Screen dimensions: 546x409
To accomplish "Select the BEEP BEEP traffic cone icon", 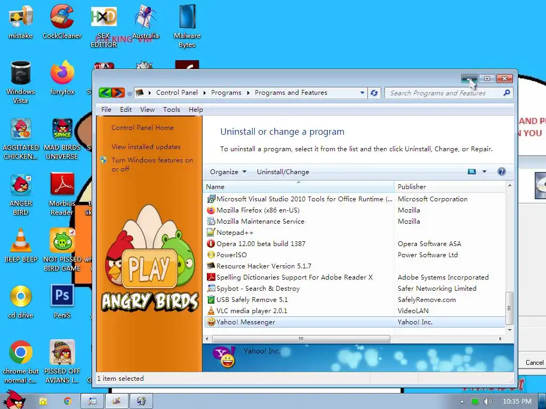I will 21,245.
